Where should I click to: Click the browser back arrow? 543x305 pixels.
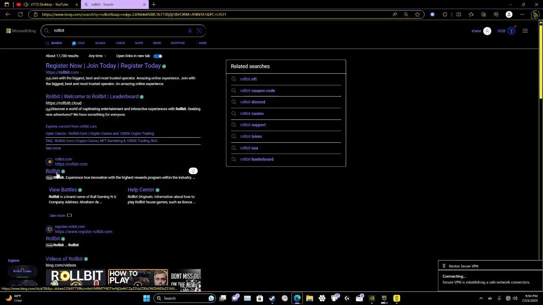pyautogui.click(x=8, y=14)
